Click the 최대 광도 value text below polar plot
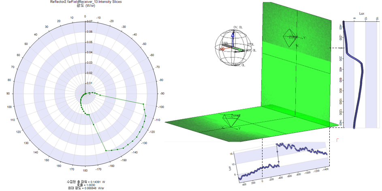The image size is (382, 191). point(85,188)
